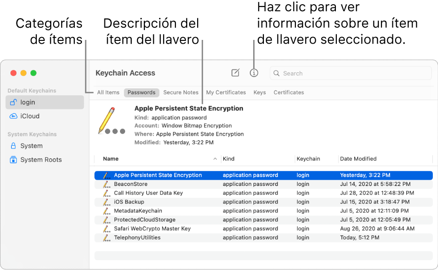
Task: Click pencil icon beside Call History User Data Key
Action: point(106,193)
